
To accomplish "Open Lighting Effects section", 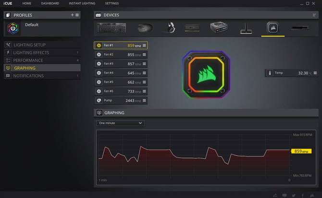I will (x=42, y=53).
